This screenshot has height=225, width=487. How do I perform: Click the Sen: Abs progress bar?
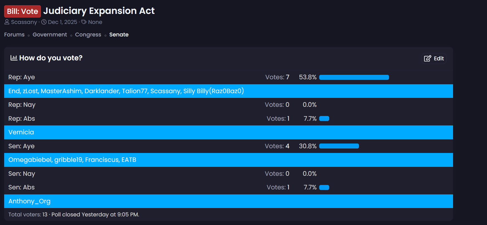coord(324,187)
